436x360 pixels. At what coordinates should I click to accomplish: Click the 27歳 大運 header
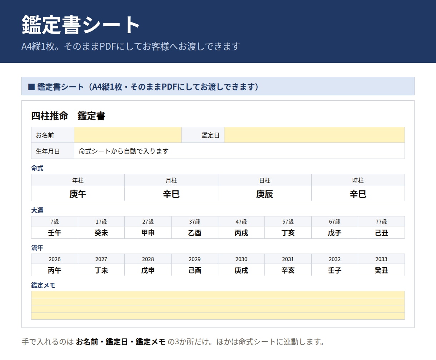pyautogui.click(x=148, y=221)
